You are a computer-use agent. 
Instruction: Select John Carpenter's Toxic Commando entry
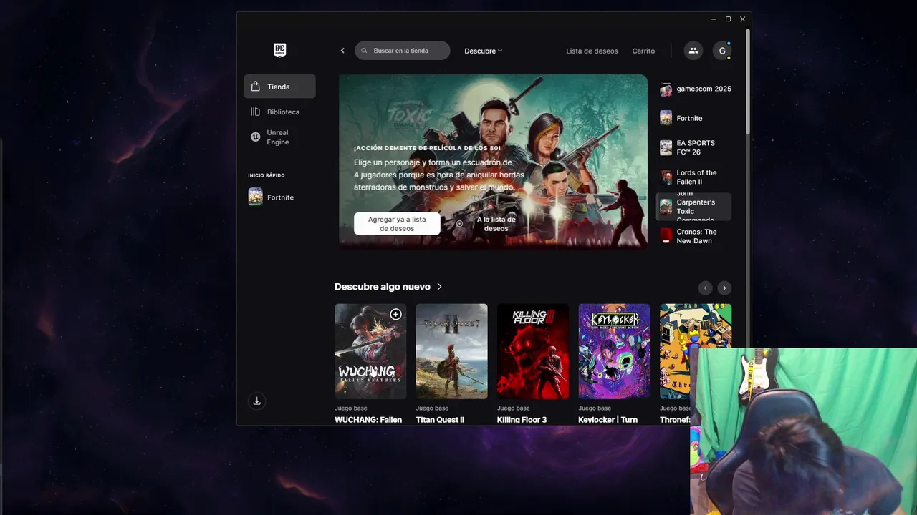[693, 207]
